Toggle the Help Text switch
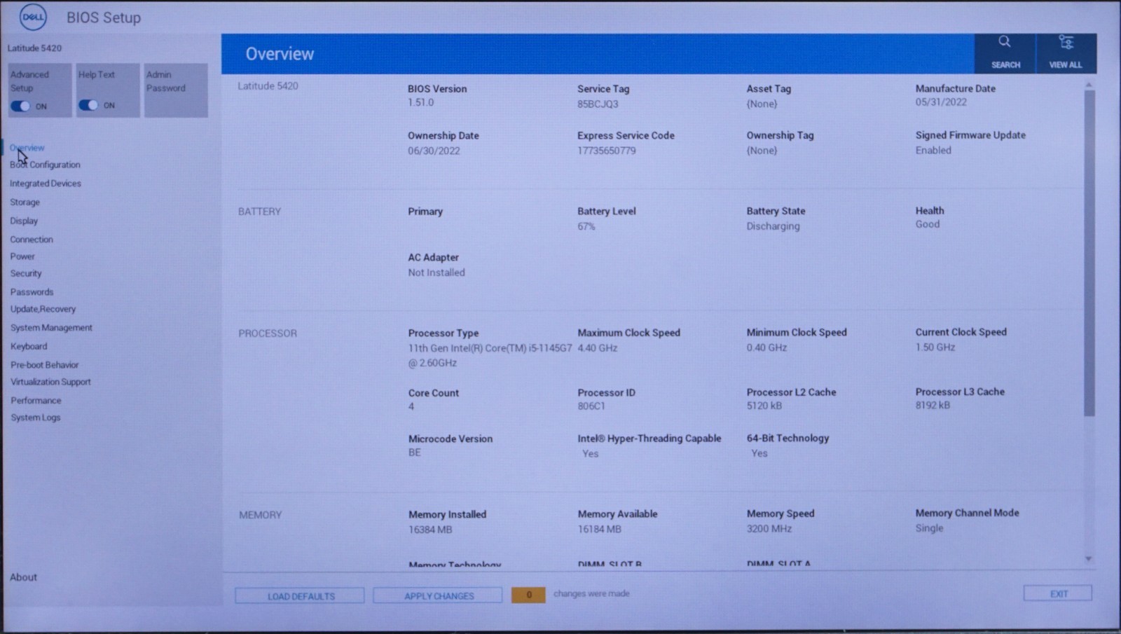Viewport: 1121px width, 634px height. (x=88, y=105)
